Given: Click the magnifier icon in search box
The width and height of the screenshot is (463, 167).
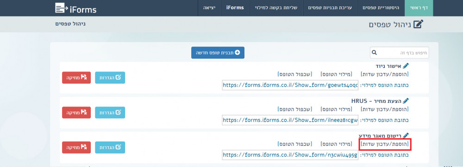Looking at the screenshot, I should [375, 53].
